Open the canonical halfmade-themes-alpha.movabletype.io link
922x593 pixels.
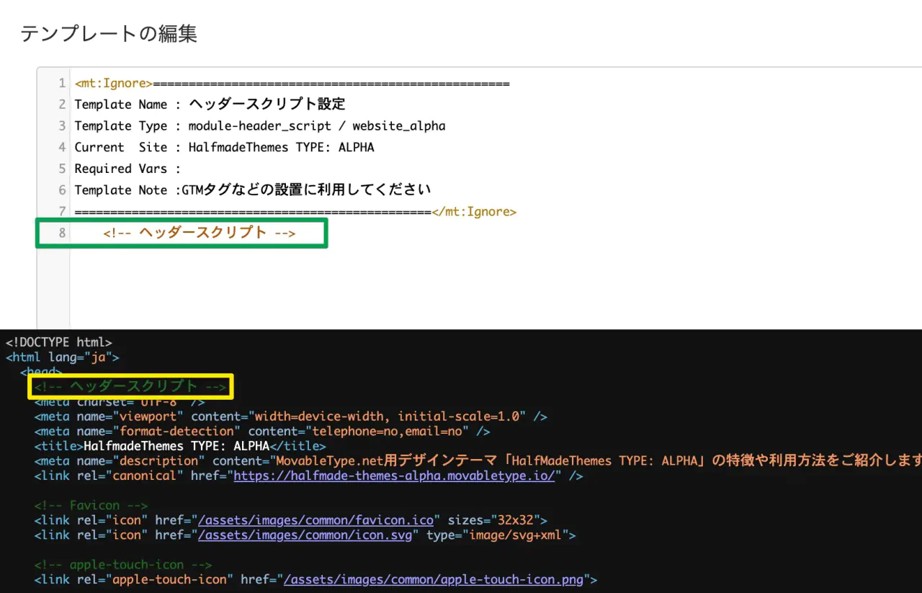click(x=394, y=476)
